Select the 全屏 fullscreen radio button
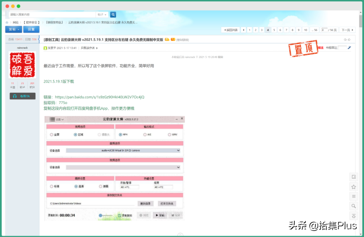Viewport: 364px width, 237px height. 52,135
